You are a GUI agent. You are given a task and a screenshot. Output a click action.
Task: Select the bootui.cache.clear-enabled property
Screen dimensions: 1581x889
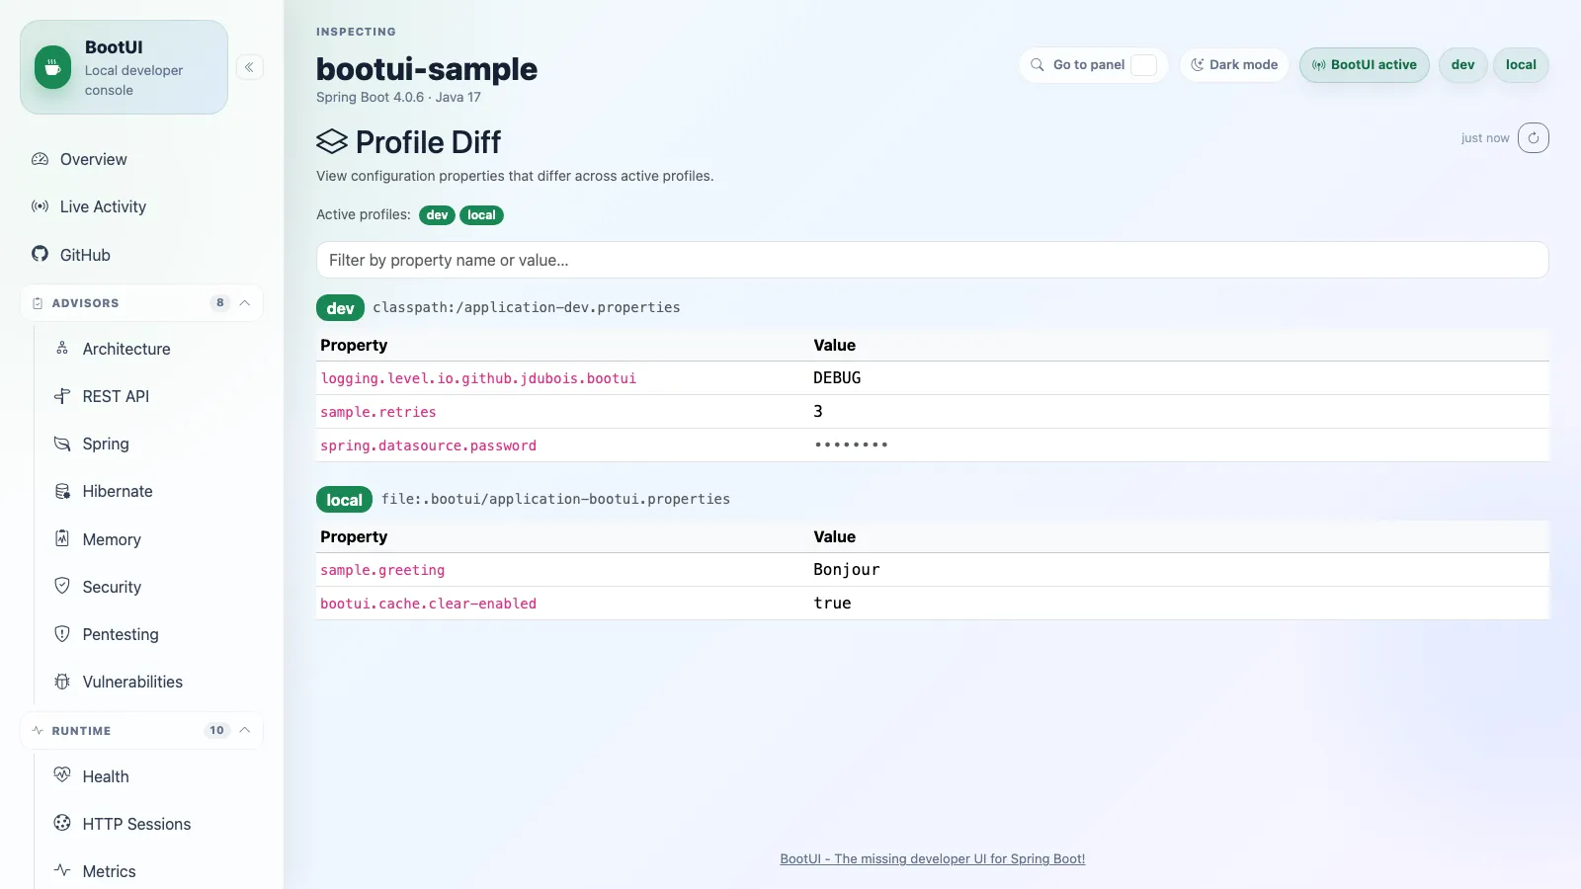[428, 604]
